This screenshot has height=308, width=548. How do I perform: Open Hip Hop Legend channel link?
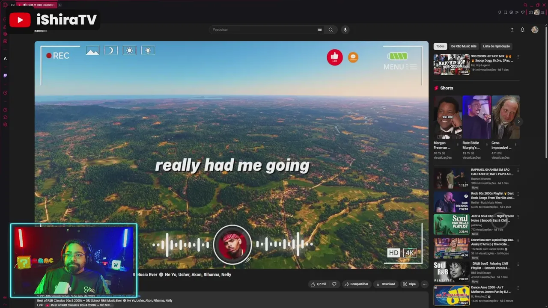tap(480, 65)
